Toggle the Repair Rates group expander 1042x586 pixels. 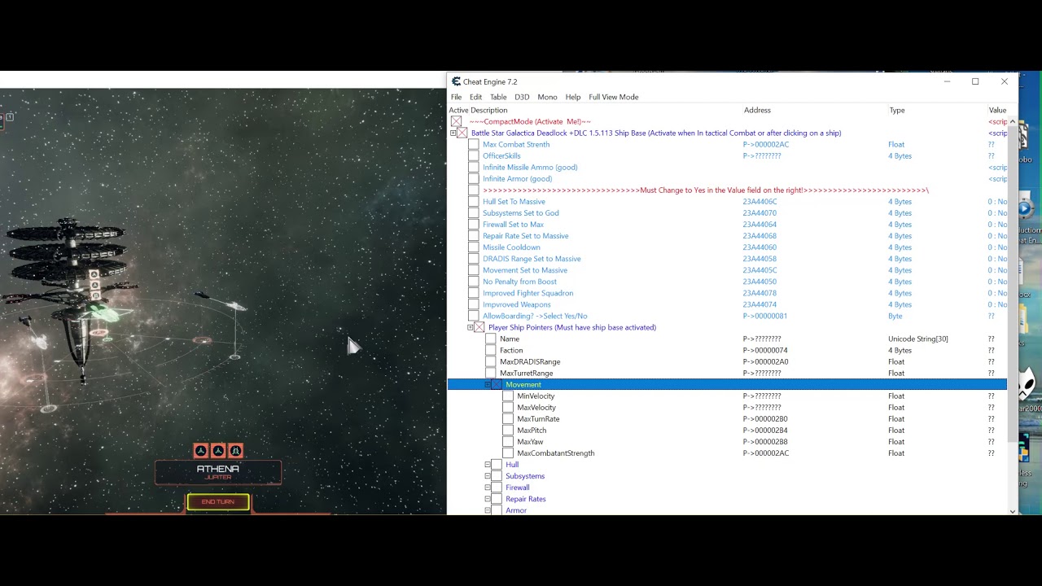tap(488, 498)
